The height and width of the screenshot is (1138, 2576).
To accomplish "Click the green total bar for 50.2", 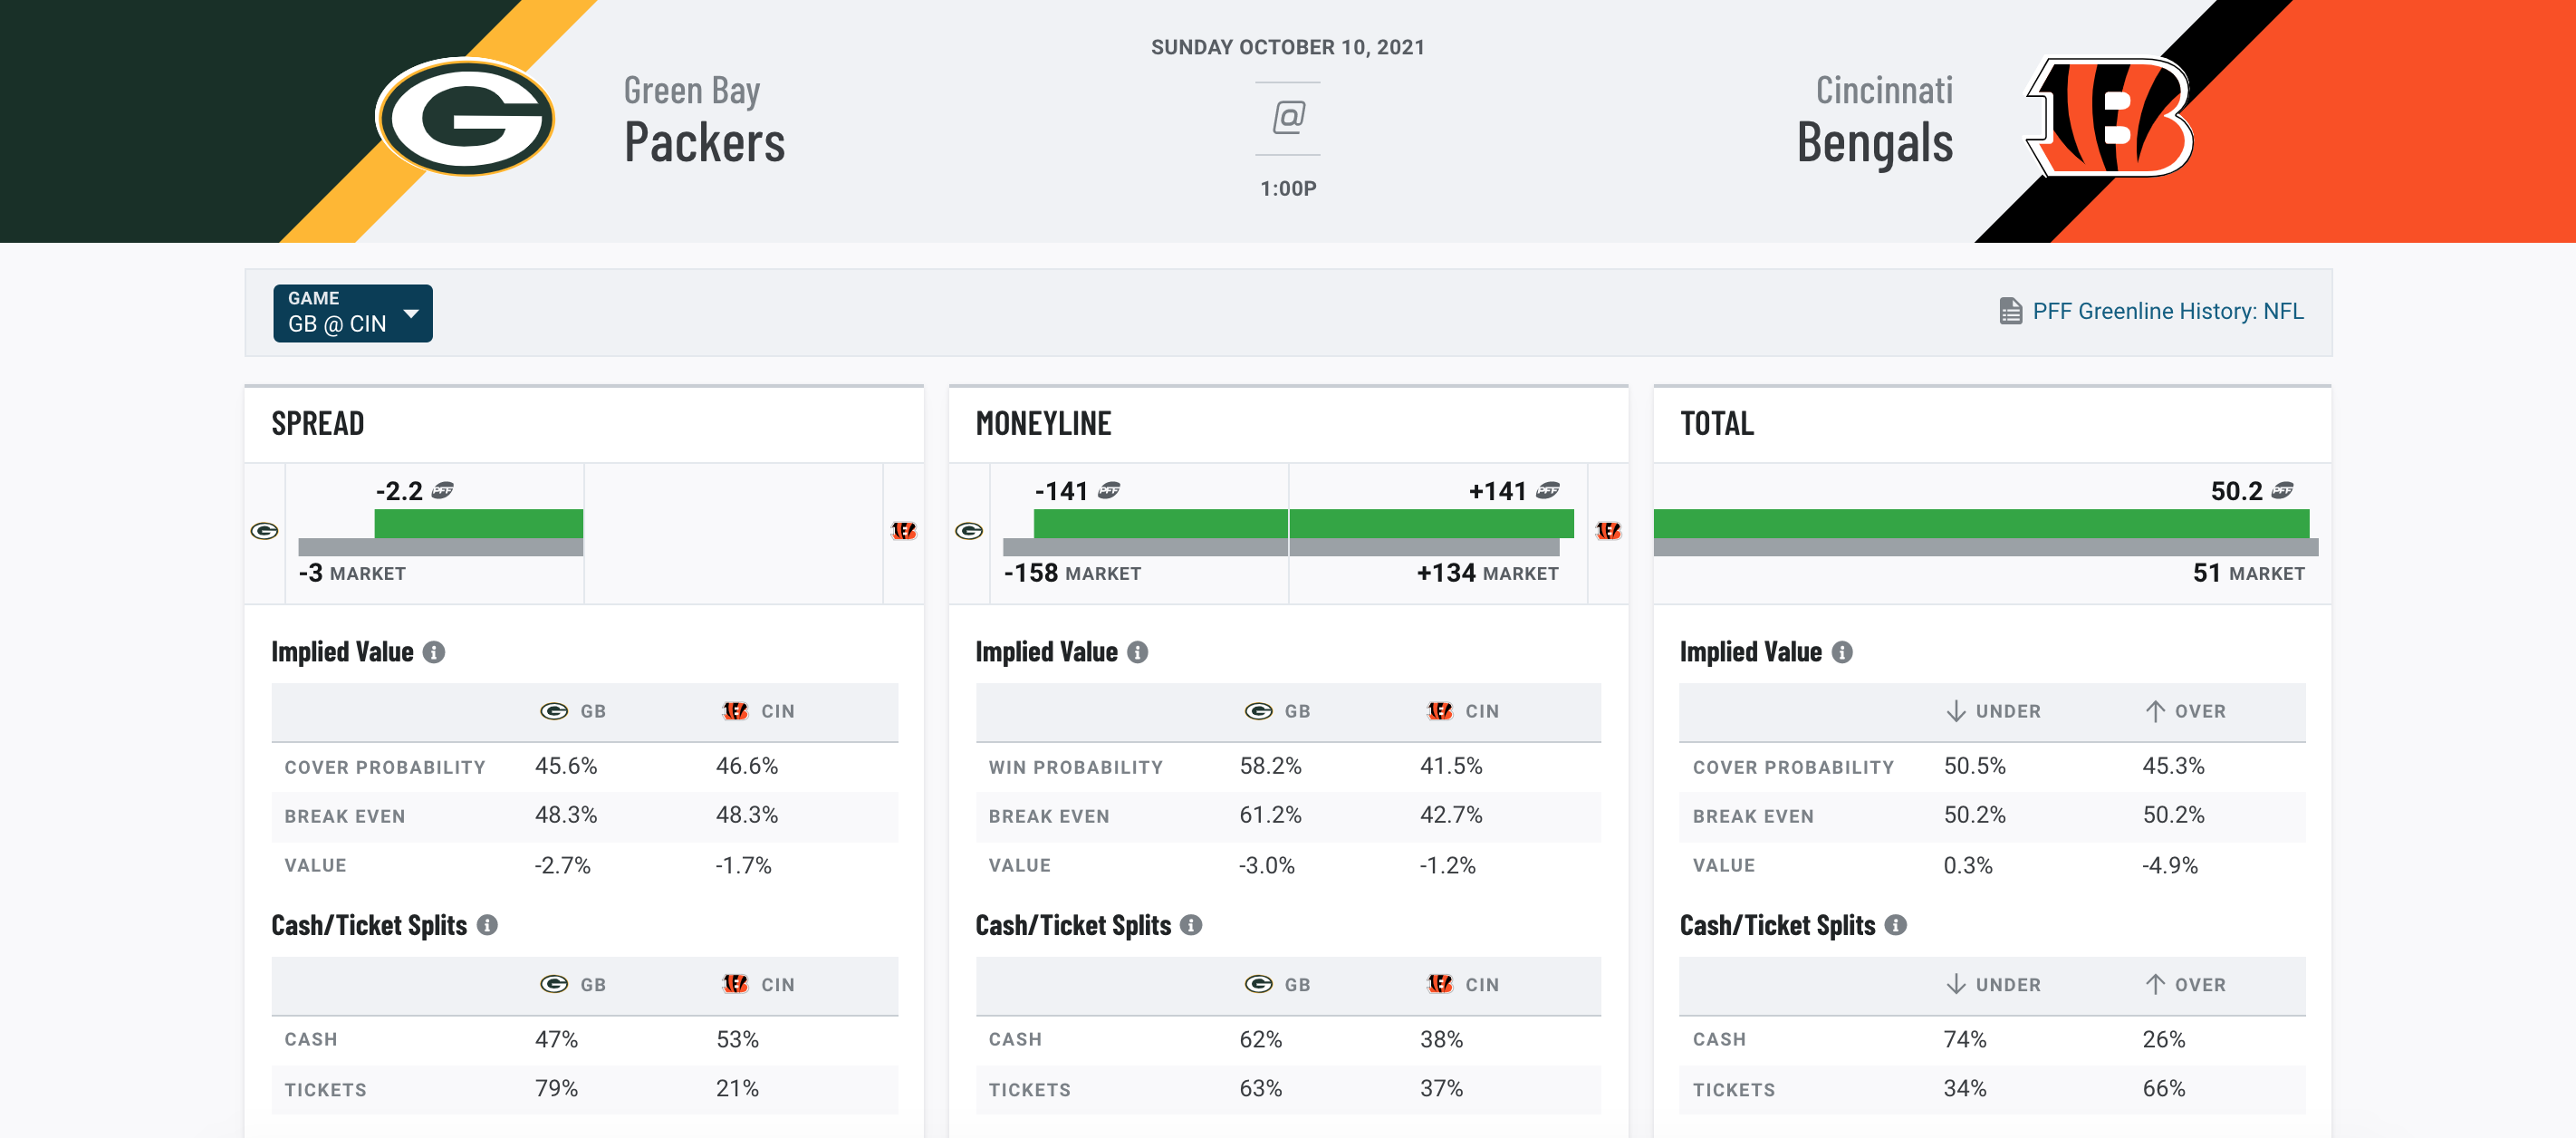I will [x=1981, y=523].
